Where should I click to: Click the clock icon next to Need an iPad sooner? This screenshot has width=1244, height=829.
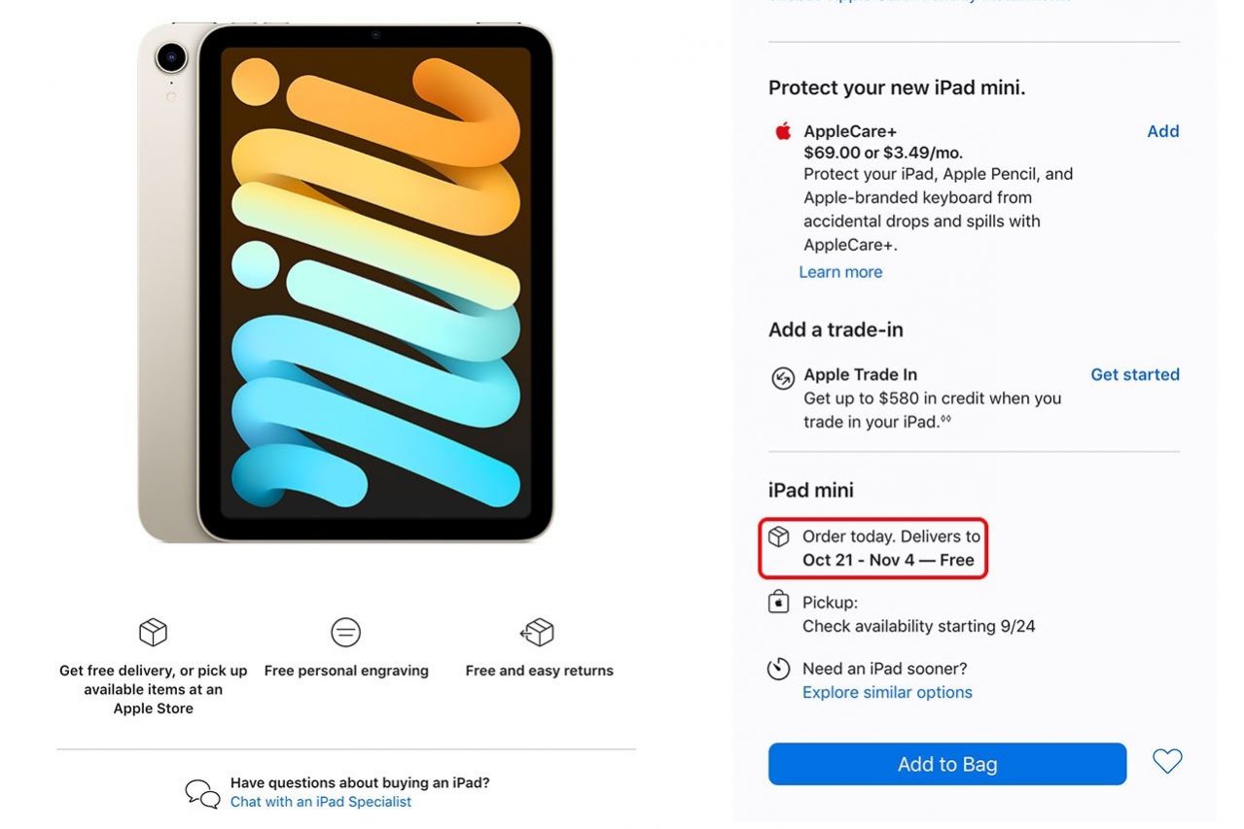(778, 669)
